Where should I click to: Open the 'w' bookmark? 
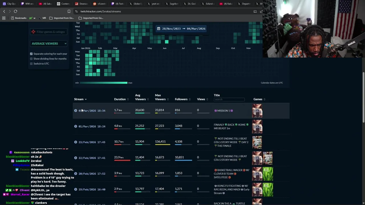(x=32, y=18)
